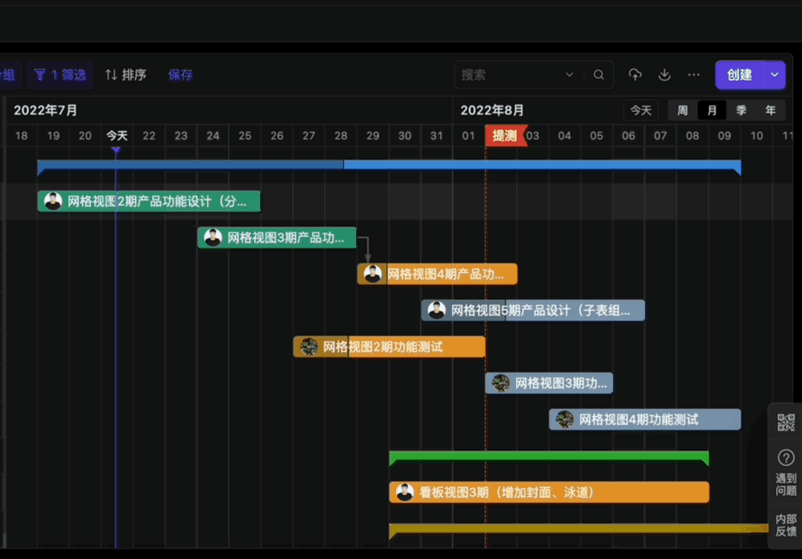The height and width of the screenshot is (559, 802).
Task: Open the QR code icon in side panel
Action: coord(786,422)
